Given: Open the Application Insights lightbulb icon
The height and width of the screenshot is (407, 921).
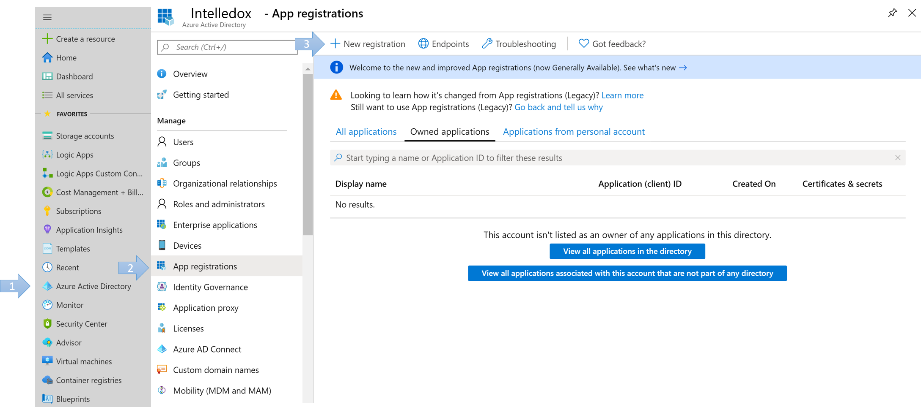Looking at the screenshot, I should [47, 230].
